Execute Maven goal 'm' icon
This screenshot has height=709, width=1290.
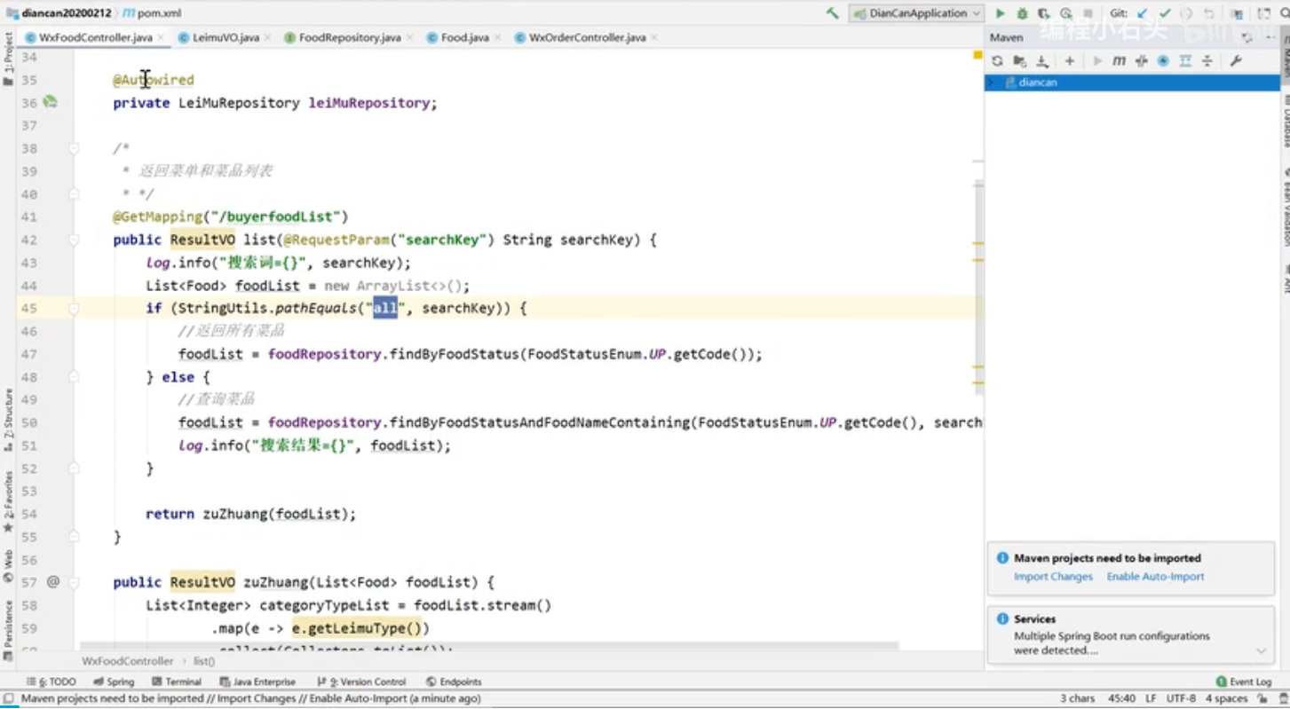pos(1119,60)
